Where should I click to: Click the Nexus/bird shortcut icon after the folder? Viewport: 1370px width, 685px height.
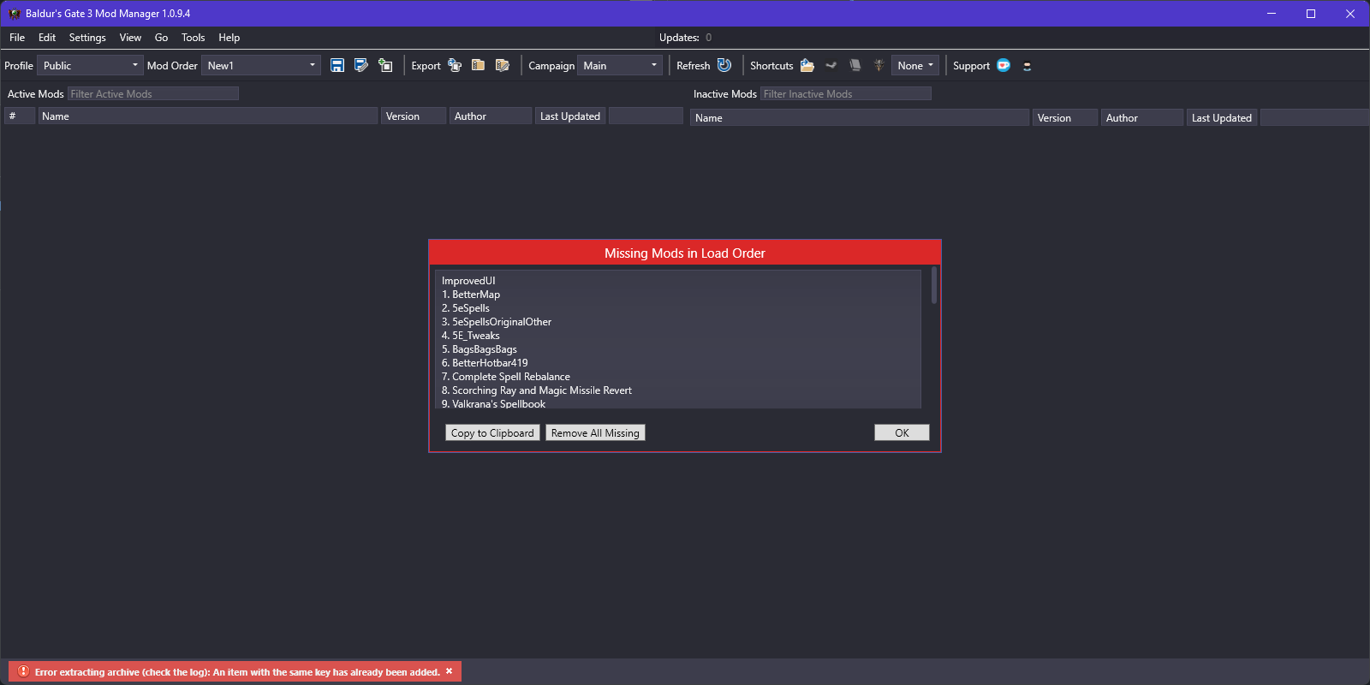pyautogui.click(x=831, y=65)
